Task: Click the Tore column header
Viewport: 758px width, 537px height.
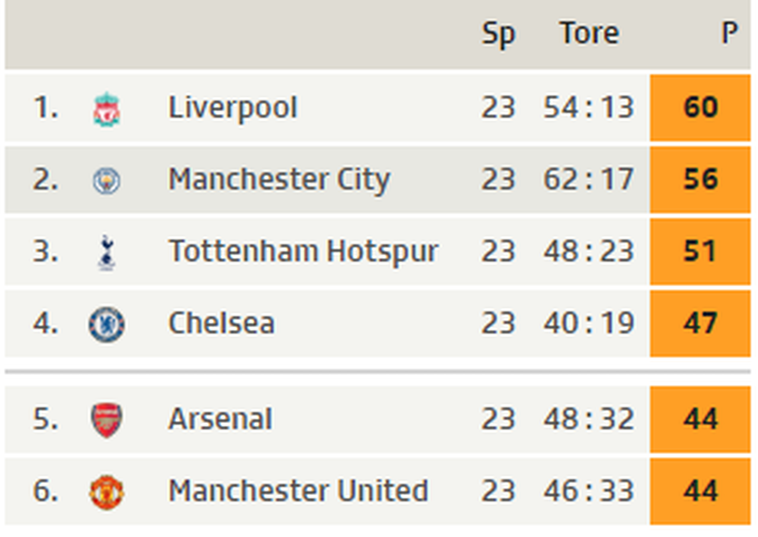Action: coord(589,34)
